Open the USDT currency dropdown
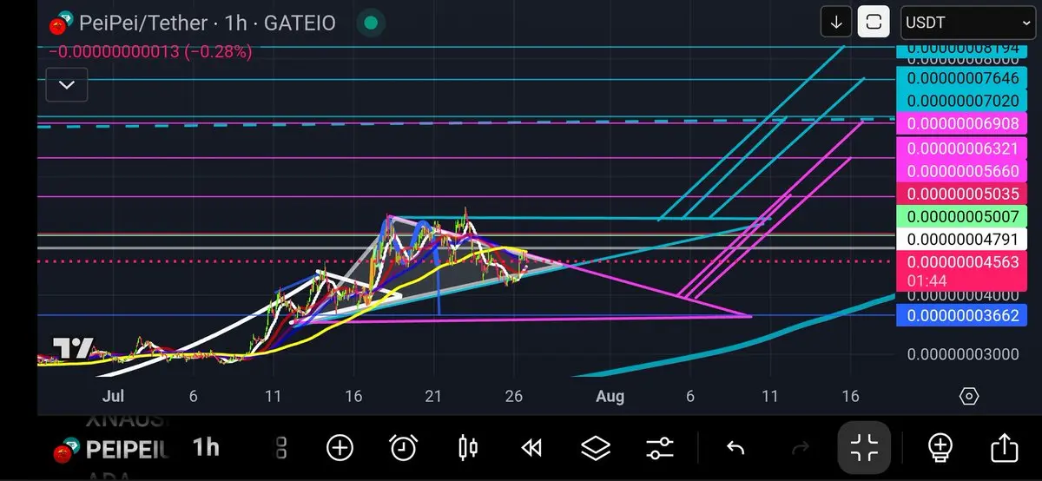 tap(966, 23)
